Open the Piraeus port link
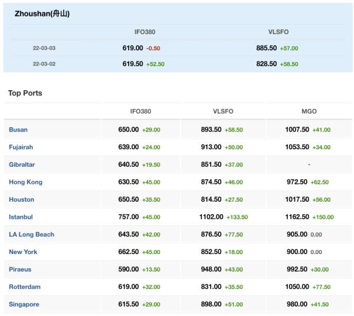Image resolution: width=354 pixels, height=316 pixels. (20, 269)
